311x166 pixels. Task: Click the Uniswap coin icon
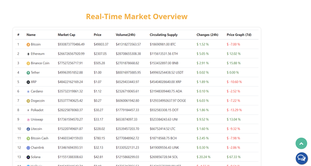click(28, 120)
